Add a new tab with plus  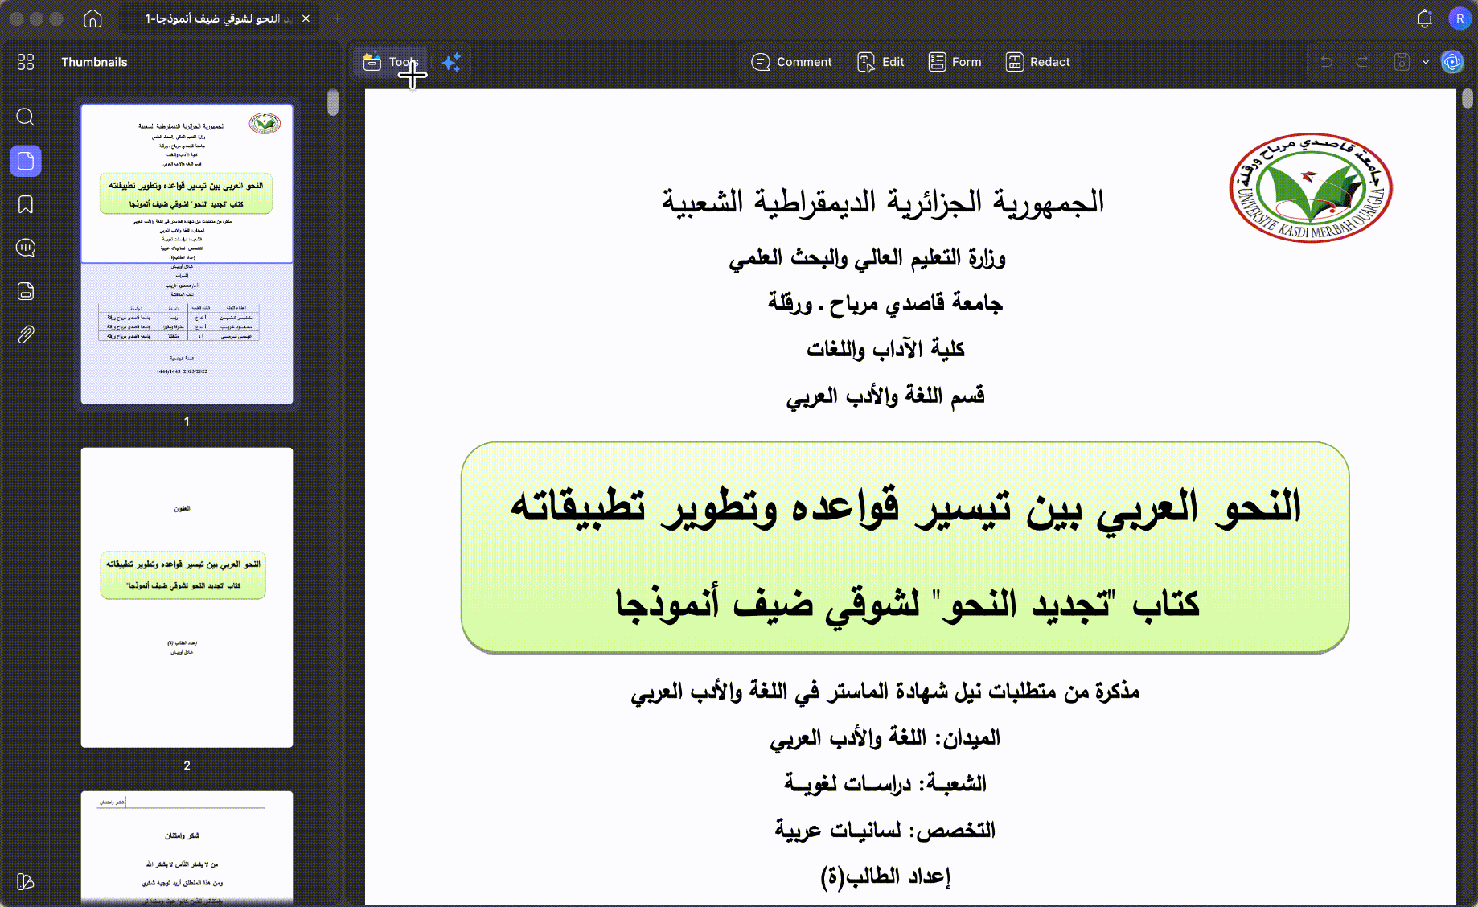click(337, 18)
